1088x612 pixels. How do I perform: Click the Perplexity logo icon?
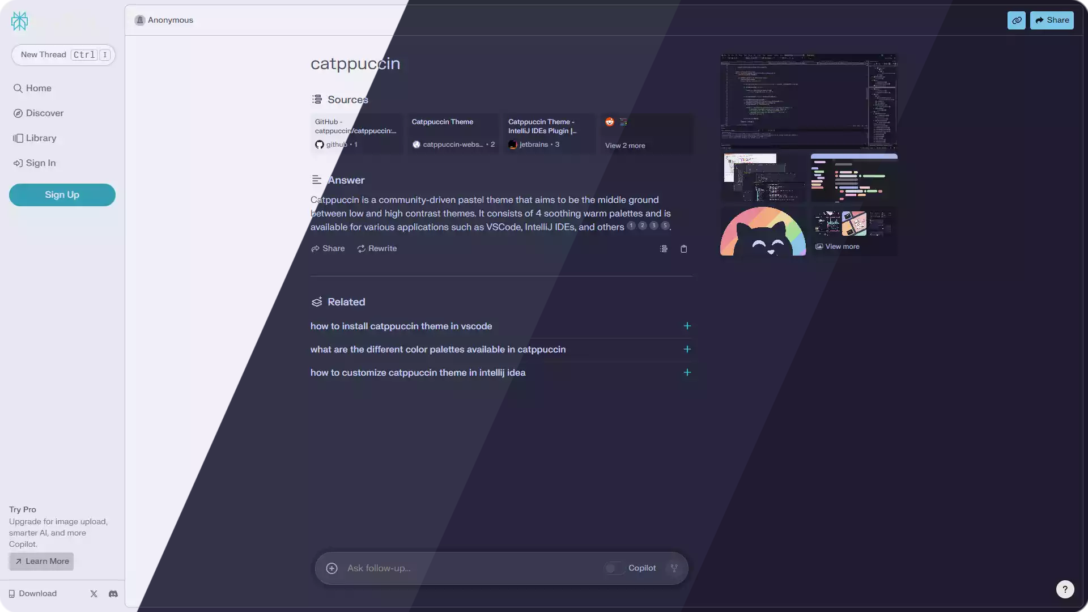point(19,21)
